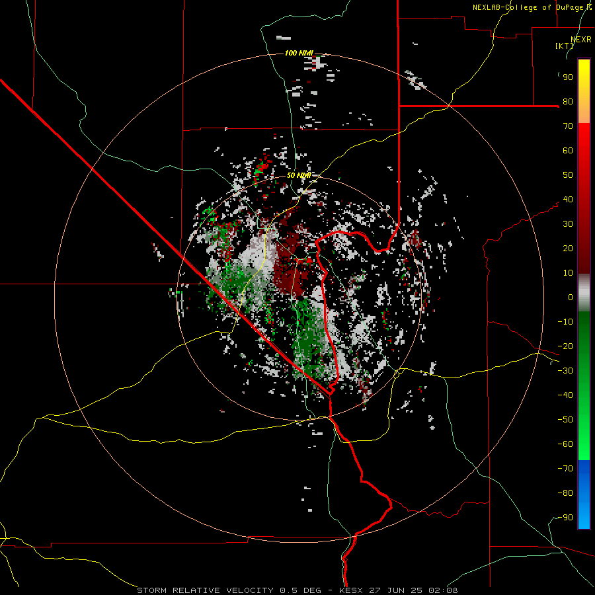The width and height of the screenshot is (595, 595).
Task: Click the positive '60' scale value
Action: click(x=568, y=151)
